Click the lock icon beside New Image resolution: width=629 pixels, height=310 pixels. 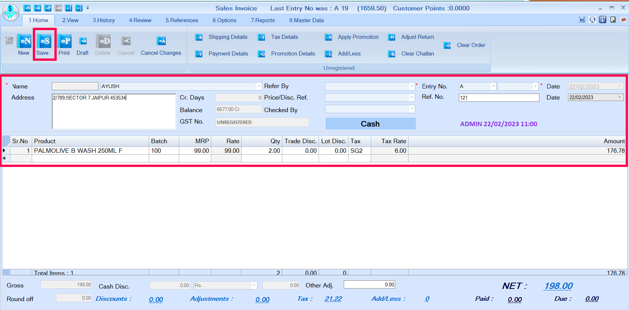click(9, 41)
